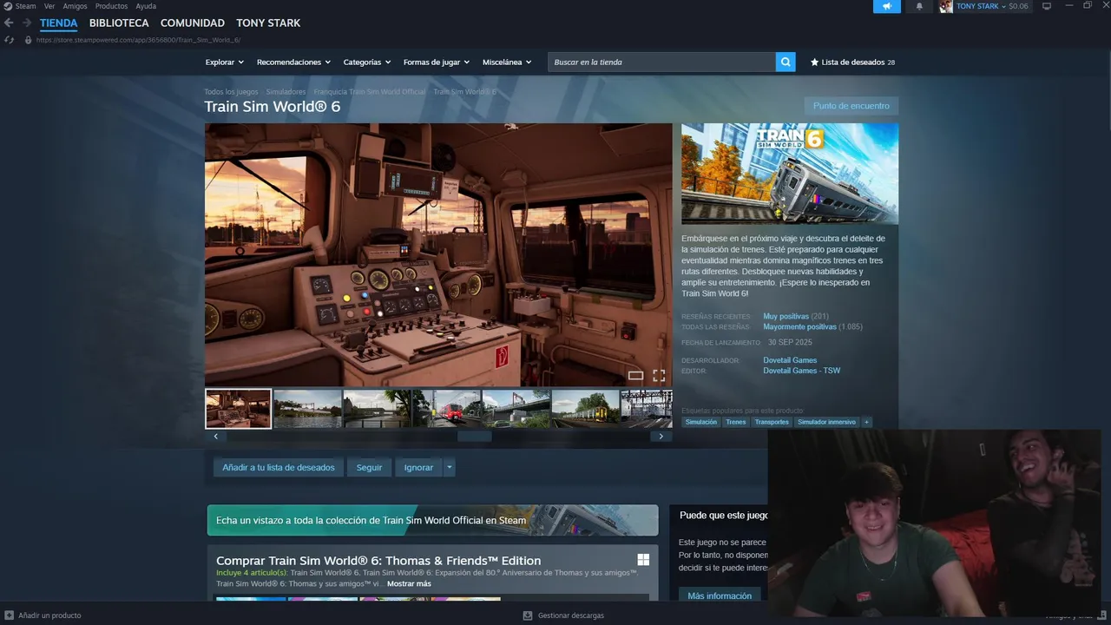Screen dimensions: 1111x625
Task: Open the Explorar dropdown menu
Action: point(224,62)
